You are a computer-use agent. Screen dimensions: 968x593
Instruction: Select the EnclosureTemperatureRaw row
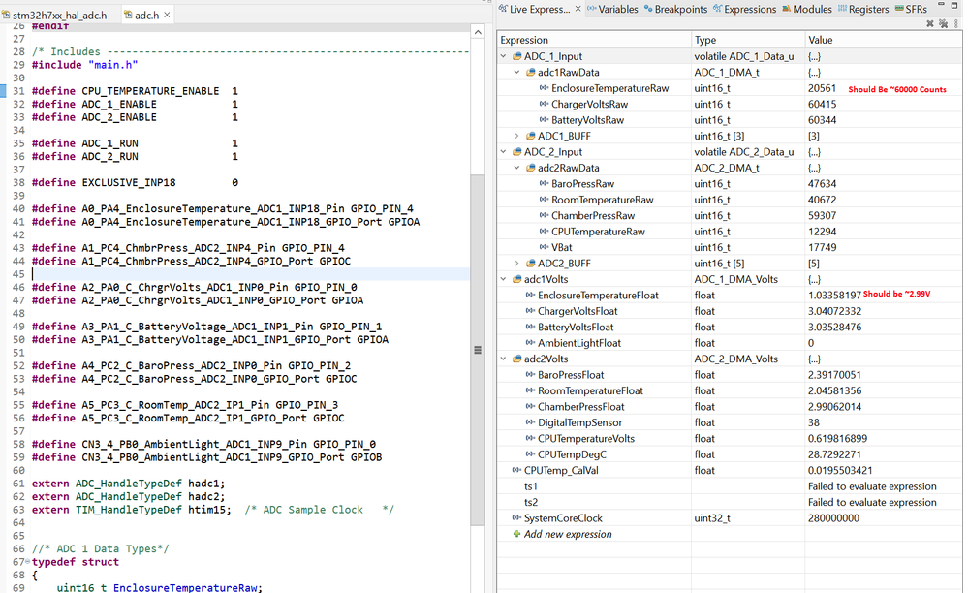[x=729, y=88]
